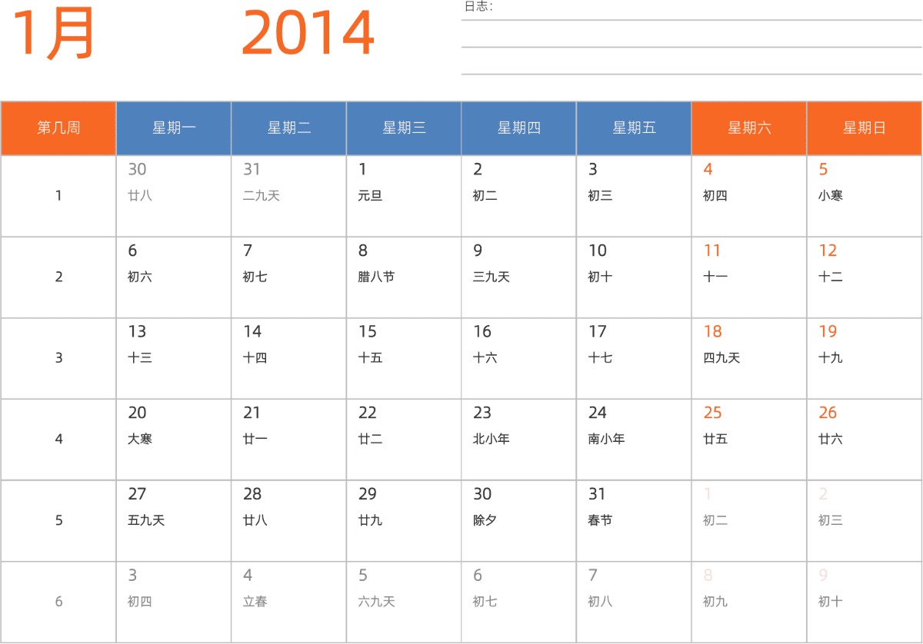Image resolution: width=923 pixels, height=644 pixels.
Task: Select January 16 十六 cell
Action: click(519, 358)
